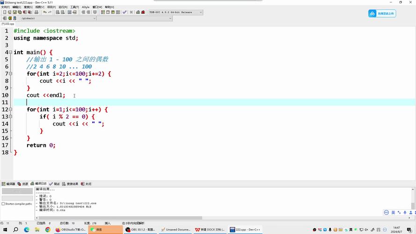Click the Find magnifier toolbar icon
Screen dimensions: 416x234
click(x=57, y=13)
